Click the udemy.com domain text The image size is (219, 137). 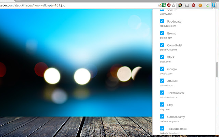coord(166,14)
